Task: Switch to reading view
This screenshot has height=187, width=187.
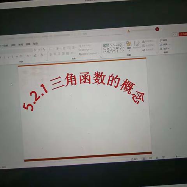Action: [x=157, y=158]
